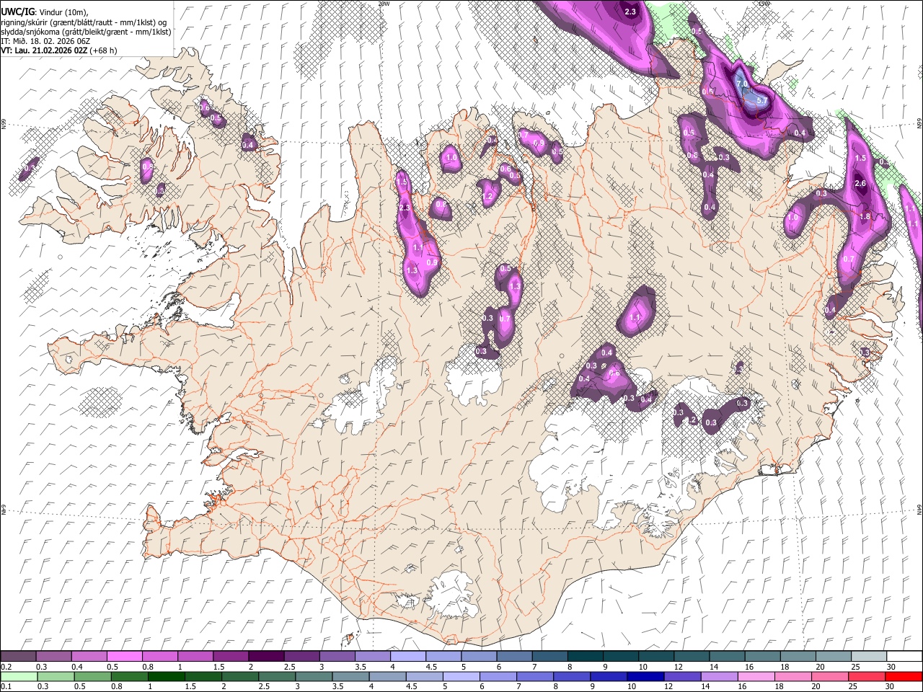Select white 30 swatch in top legend row
Viewport: 923px width, 692px height.
[904, 657]
